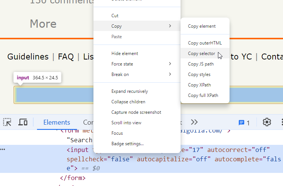
Task: Open the Guidelines link
Action: click(28, 57)
